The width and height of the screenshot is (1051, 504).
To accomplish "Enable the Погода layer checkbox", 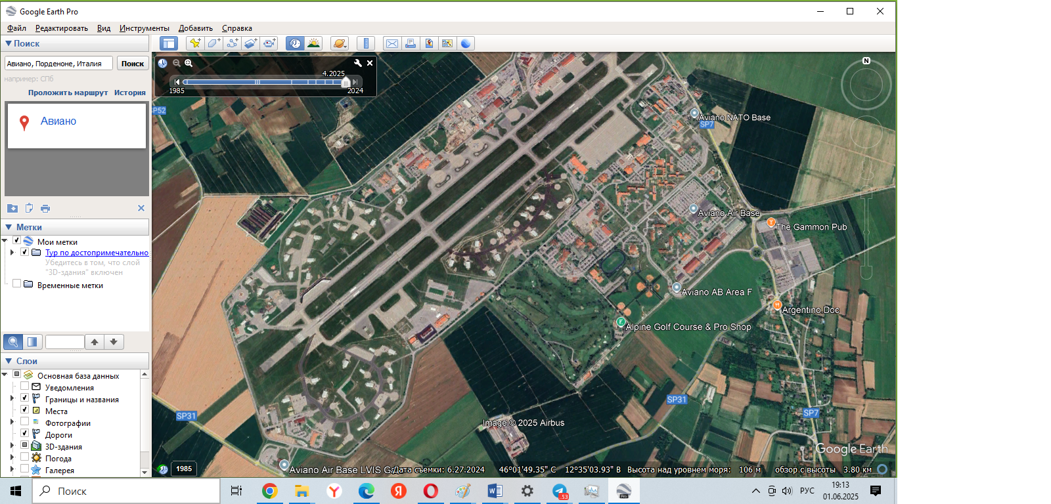I will point(24,457).
